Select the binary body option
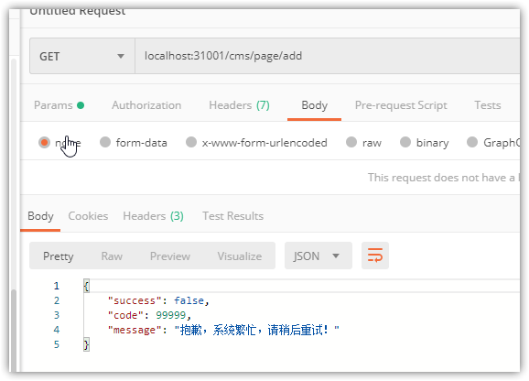529x381 pixels. tap(405, 142)
